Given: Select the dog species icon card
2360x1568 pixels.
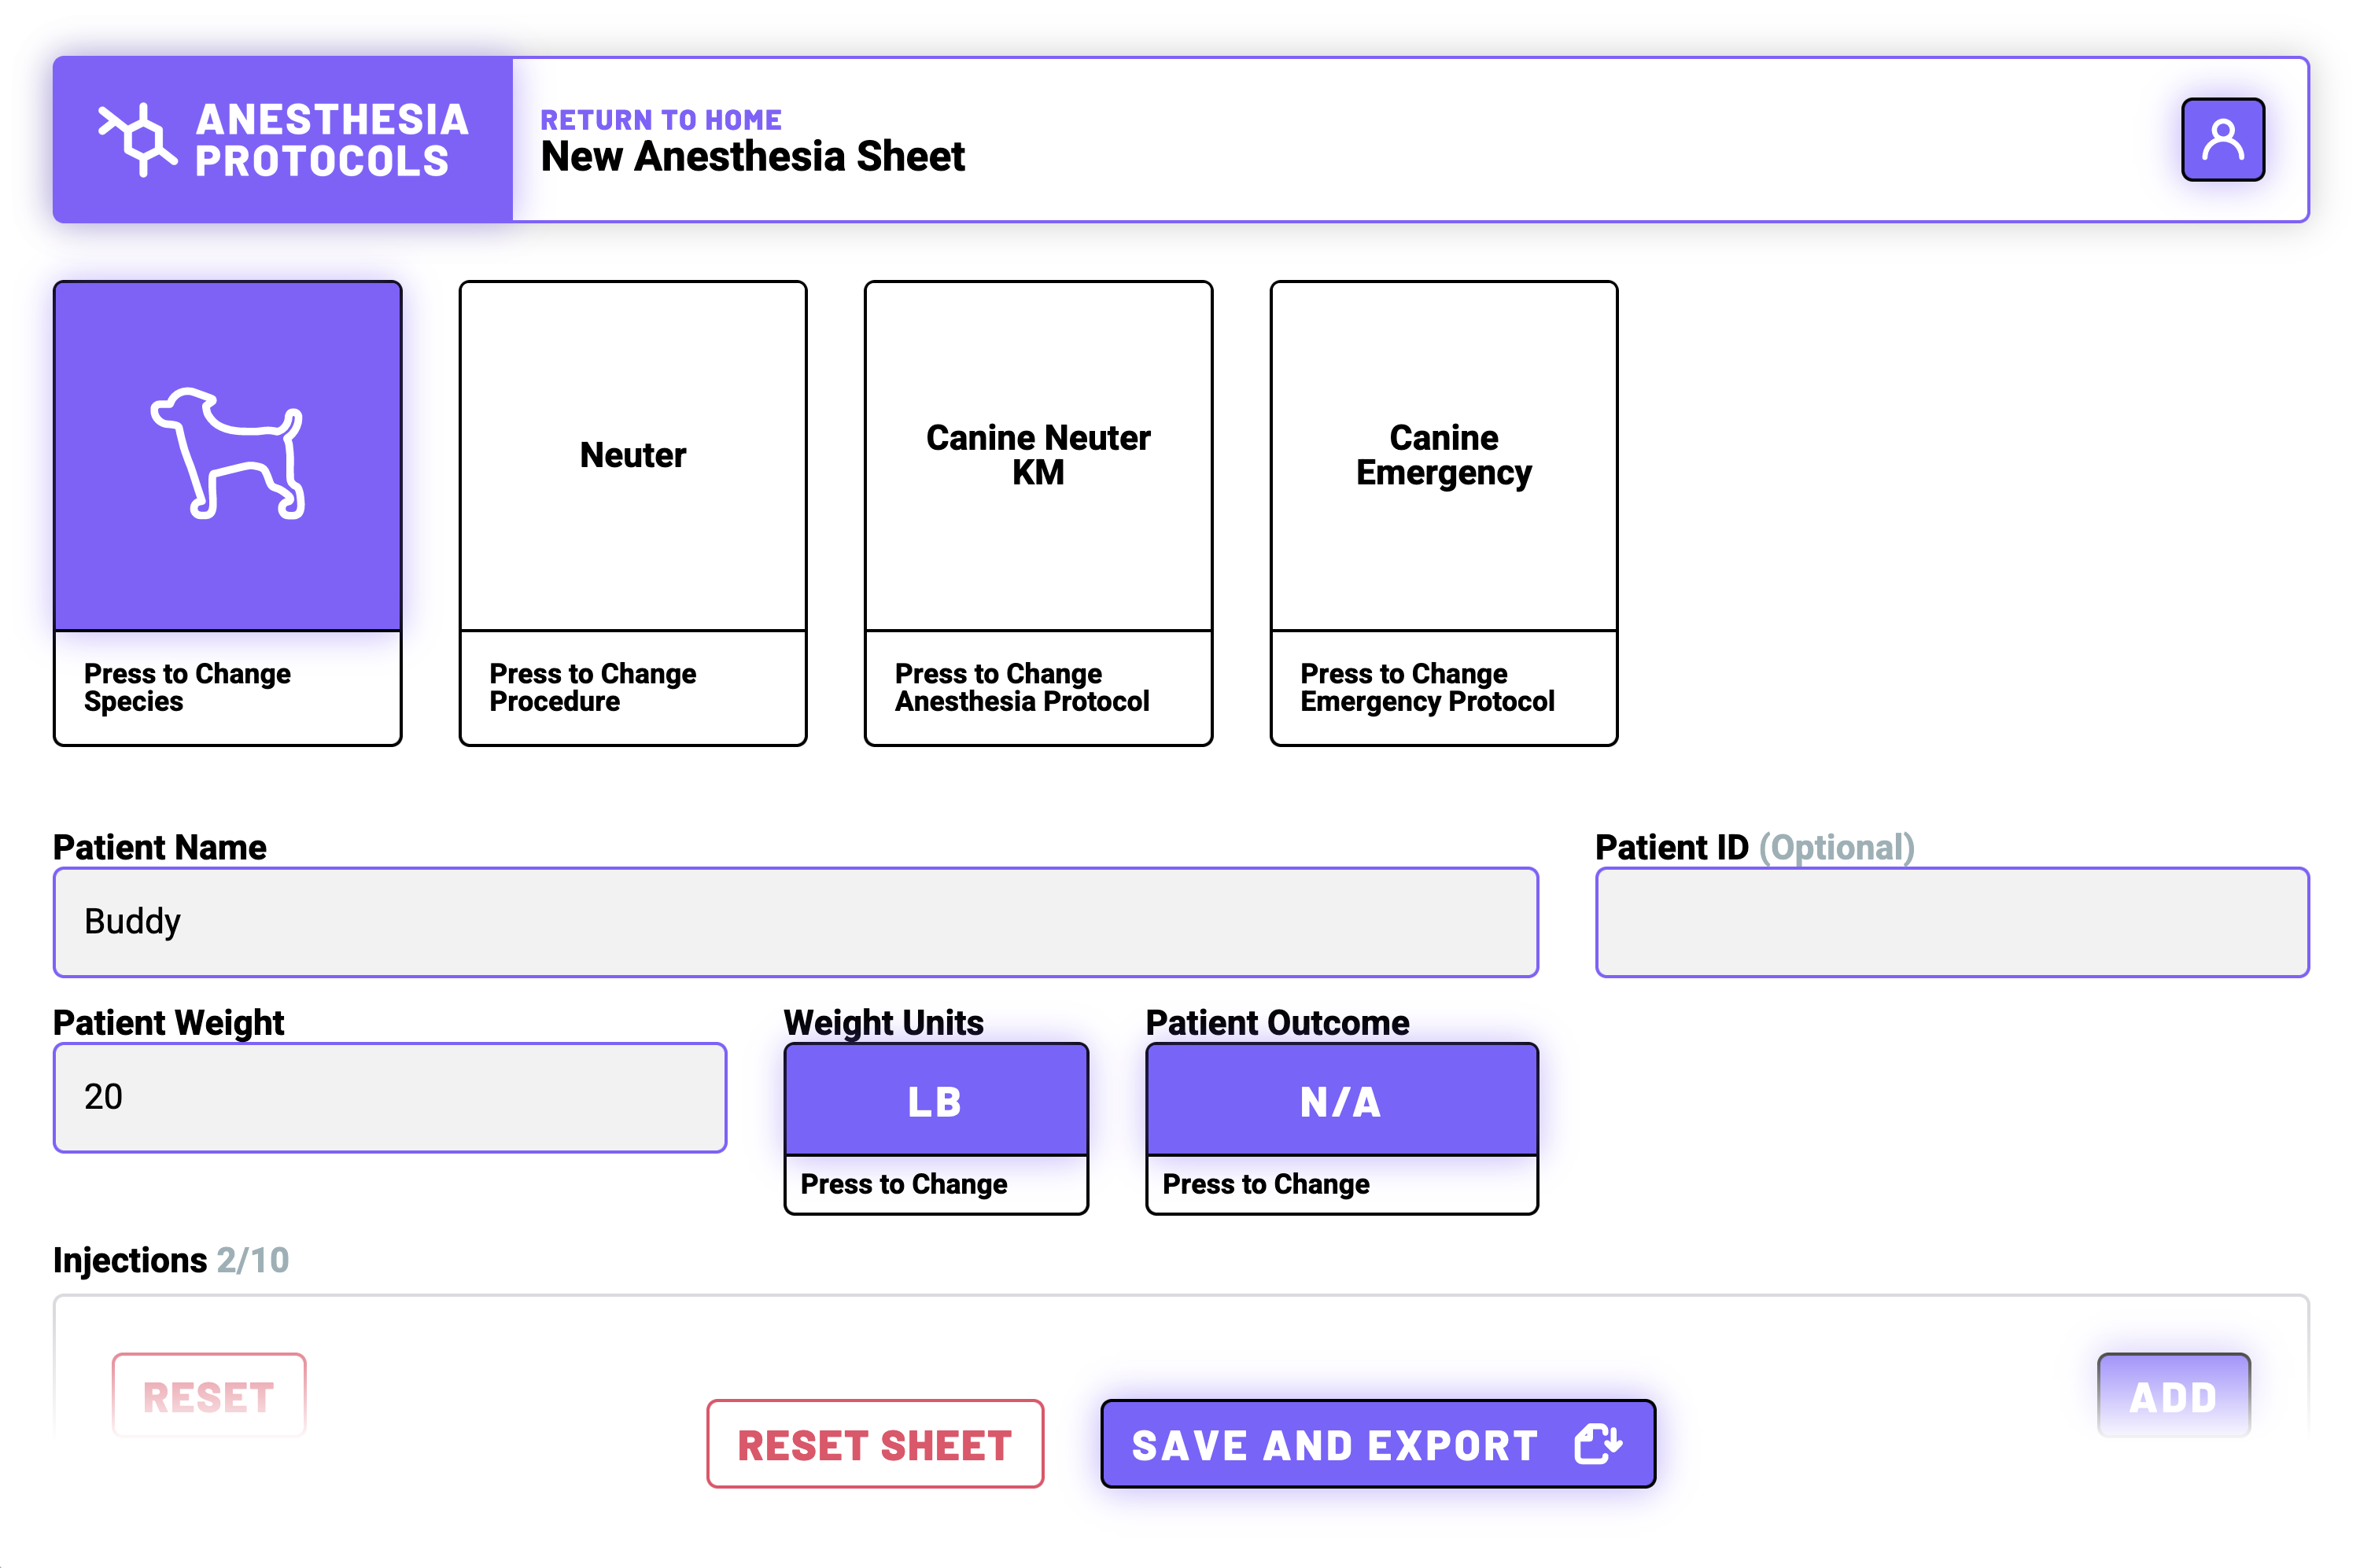Looking at the screenshot, I should click(x=228, y=456).
